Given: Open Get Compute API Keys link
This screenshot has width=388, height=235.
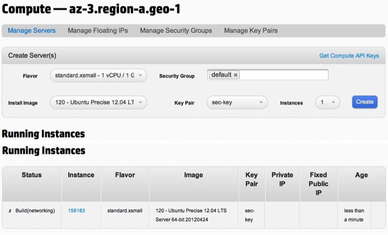Looking at the screenshot, I should (x=349, y=56).
